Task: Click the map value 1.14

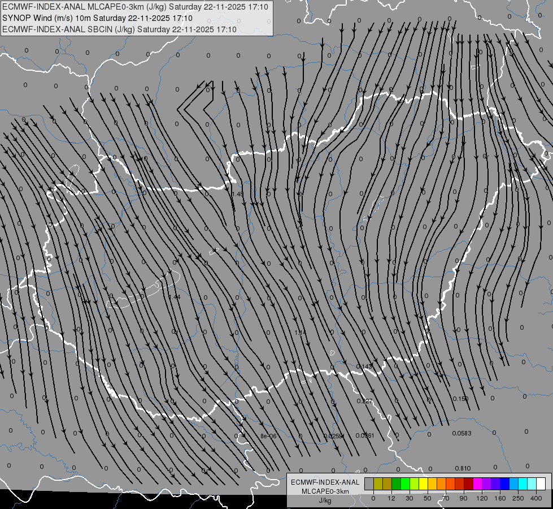Action: pyautogui.click(x=301, y=333)
